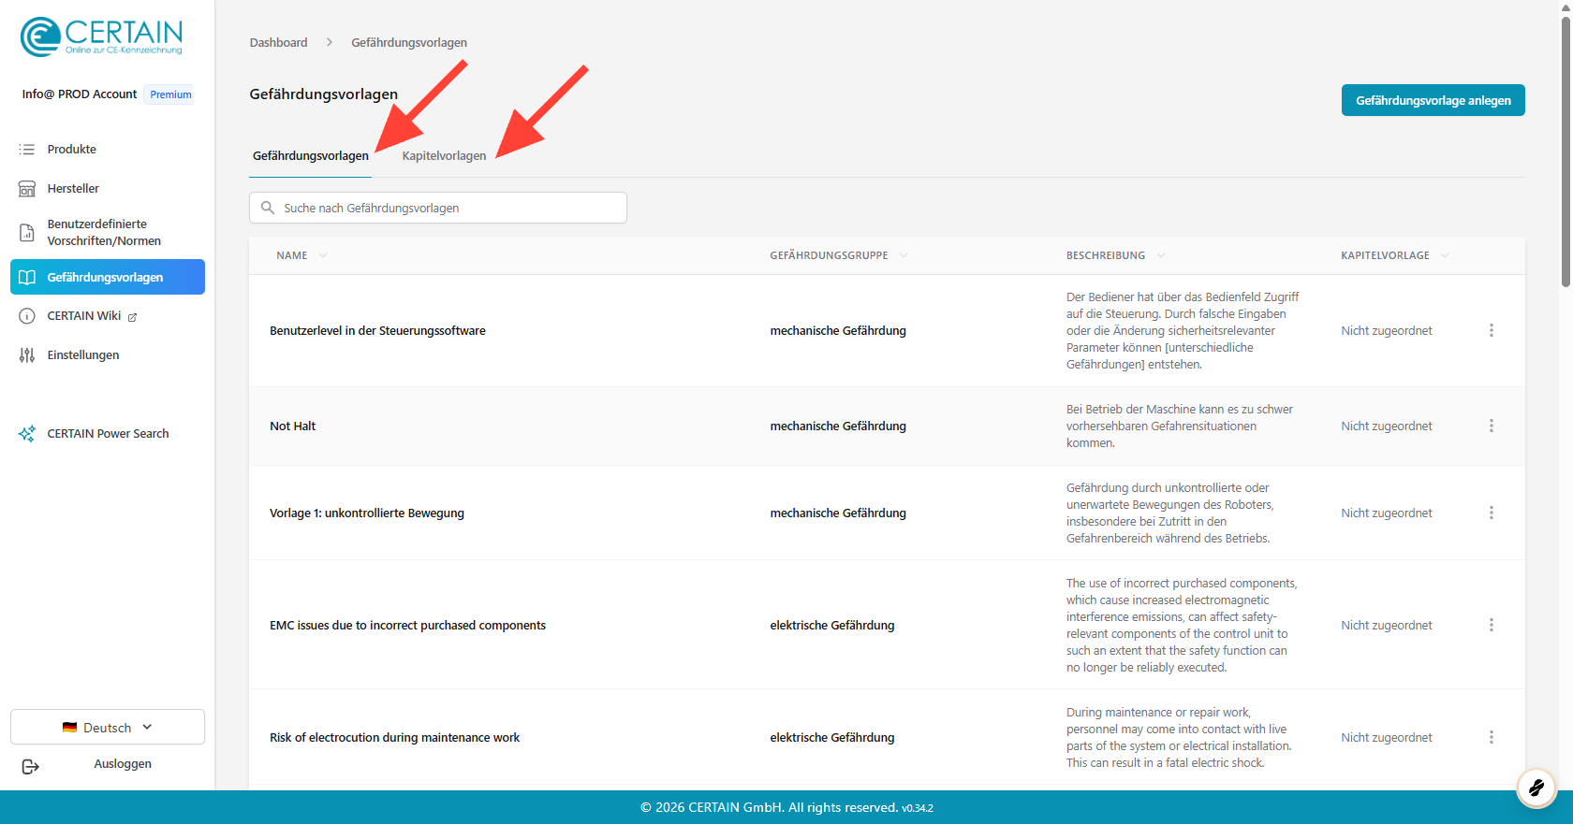Click Nicht zugeordnet in the Benutzerlevel row
This screenshot has height=824, width=1573.
click(1387, 331)
